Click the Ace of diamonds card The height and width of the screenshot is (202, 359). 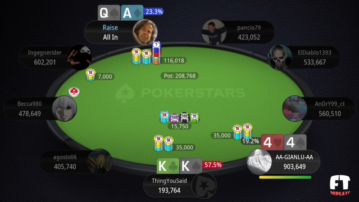[x=132, y=13]
